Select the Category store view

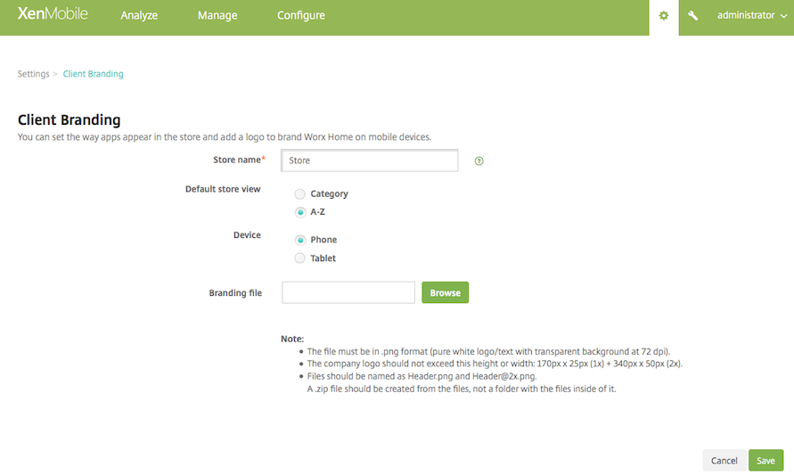(299, 194)
